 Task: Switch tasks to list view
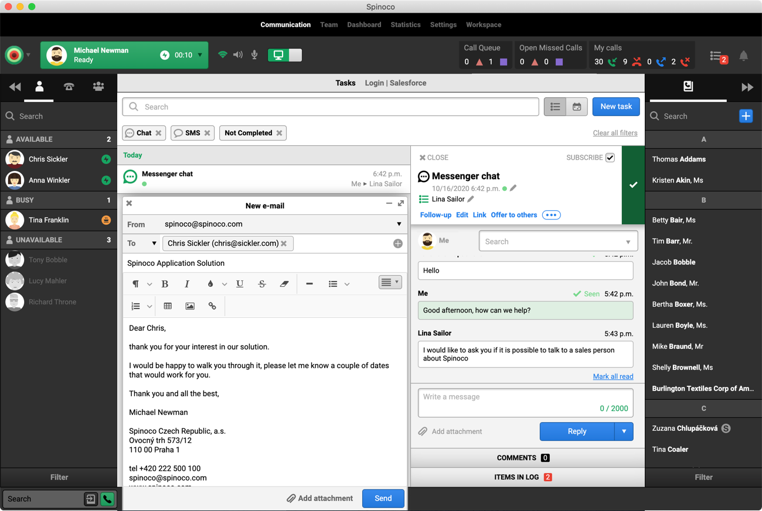click(x=555, y=107)
